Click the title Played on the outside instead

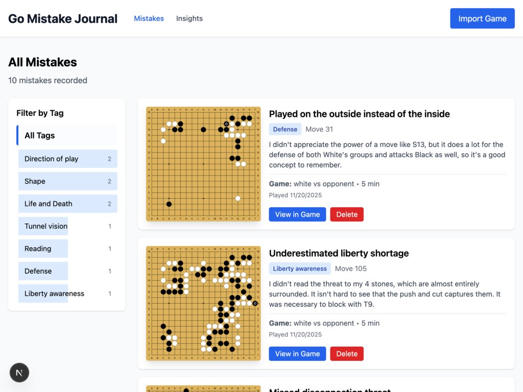(360, 114)
